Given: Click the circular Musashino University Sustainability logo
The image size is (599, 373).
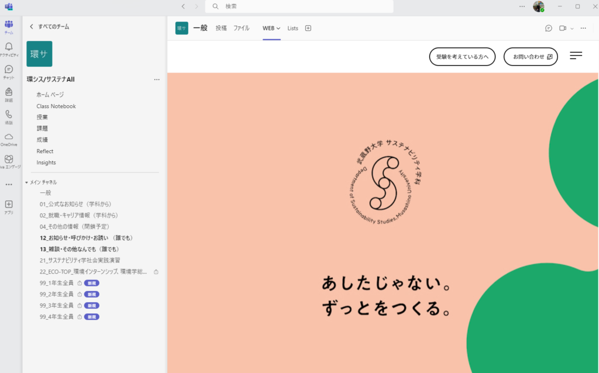Looking at the screenshot, I should (x=385, y=182).
